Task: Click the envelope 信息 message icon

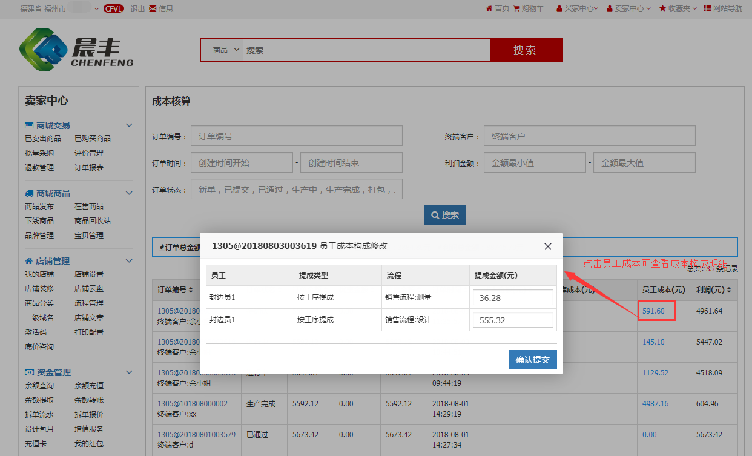Action: point(152,8)
